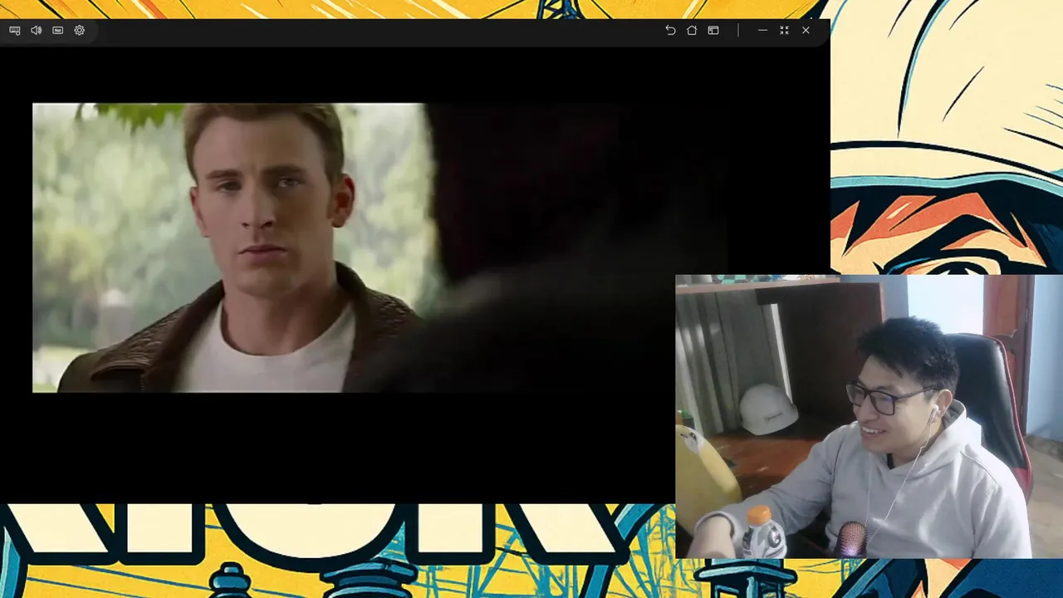Open the keyboard mapping icon
Viewport: 1063px width, 598px height.
coord(15,30)
